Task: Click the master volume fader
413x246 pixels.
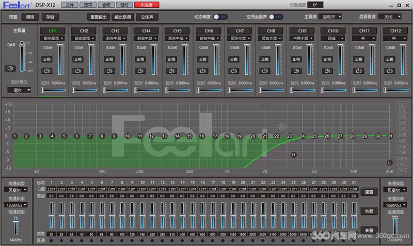Action: pyautogui.click(x=22, y=57)
